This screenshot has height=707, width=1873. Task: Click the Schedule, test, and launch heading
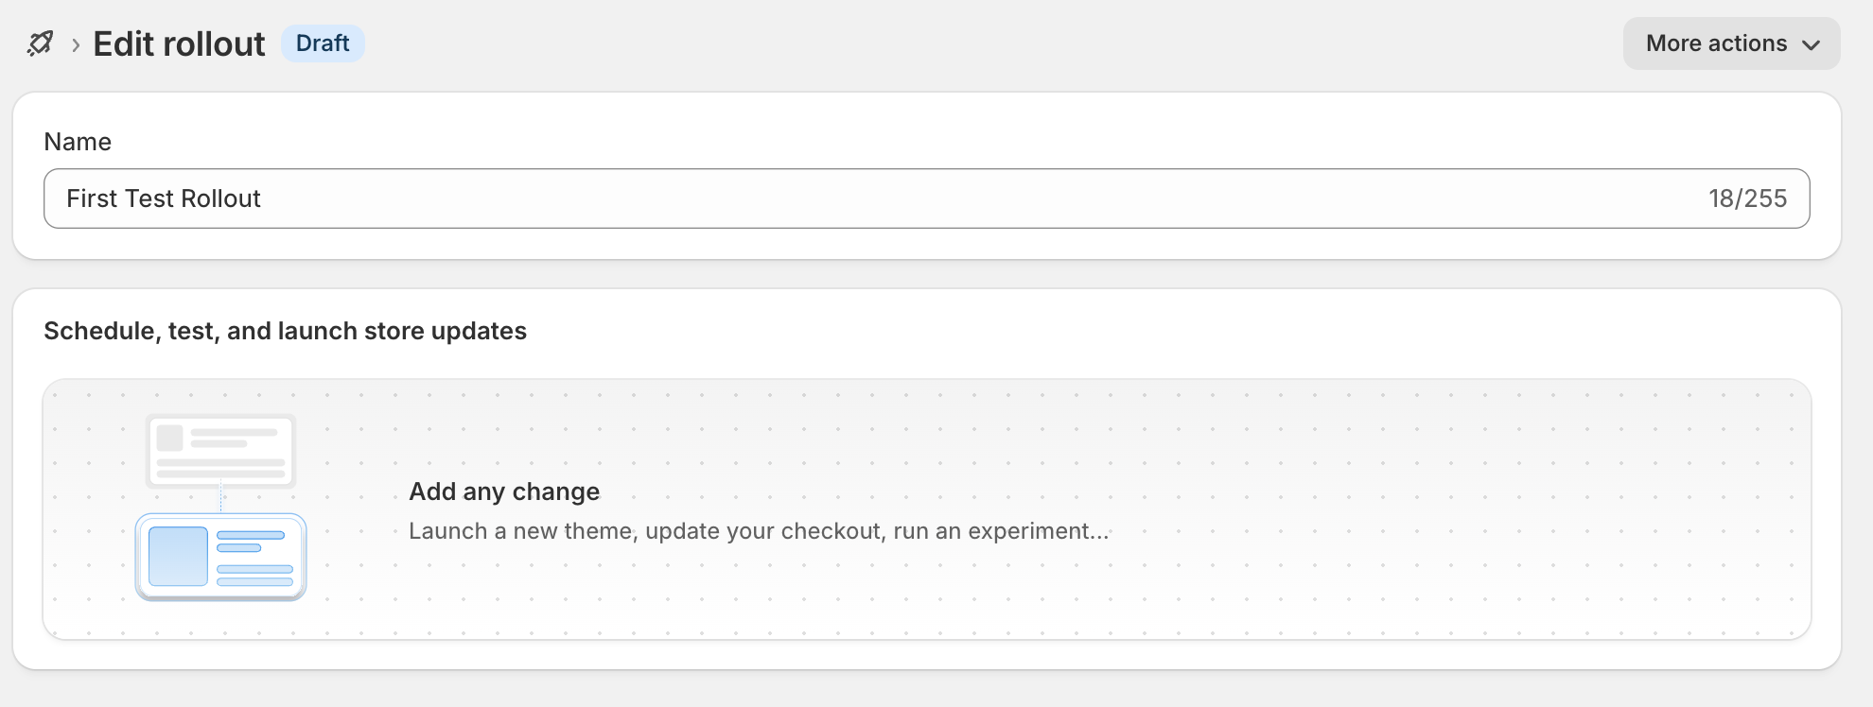coord(285,331)
